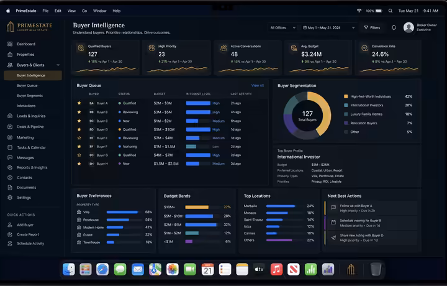The width and height of the screenshot is (447, 286).
Task: Click the Schedule viewing calendar icon
Action: click(333, 223)
